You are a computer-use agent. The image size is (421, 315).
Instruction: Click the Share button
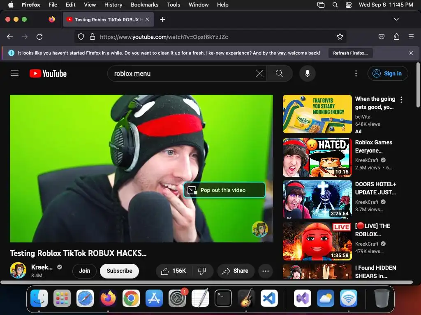[235, 271]
